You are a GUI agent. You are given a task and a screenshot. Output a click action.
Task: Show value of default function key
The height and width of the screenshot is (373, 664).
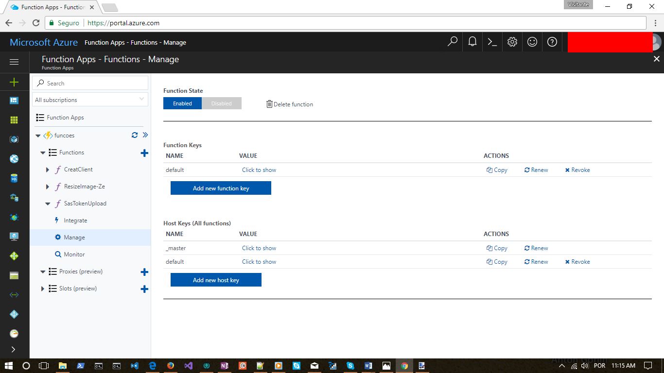(259, 170)
